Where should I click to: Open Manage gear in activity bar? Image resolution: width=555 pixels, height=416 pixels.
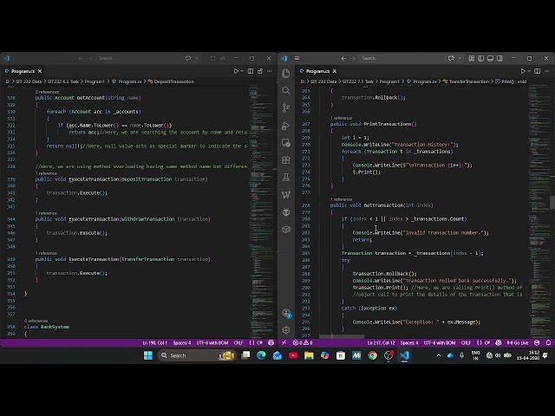coord(286,330)
